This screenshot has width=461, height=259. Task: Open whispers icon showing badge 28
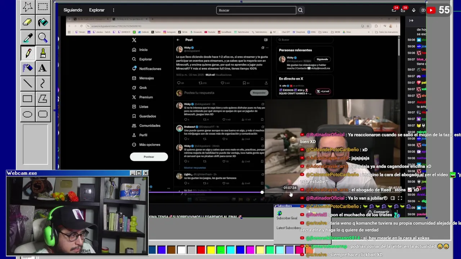403,10
